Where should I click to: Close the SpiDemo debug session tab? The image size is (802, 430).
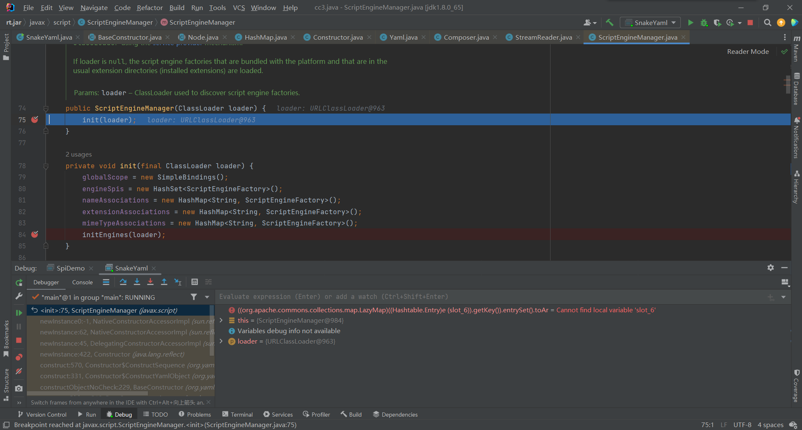click(91, 268)
